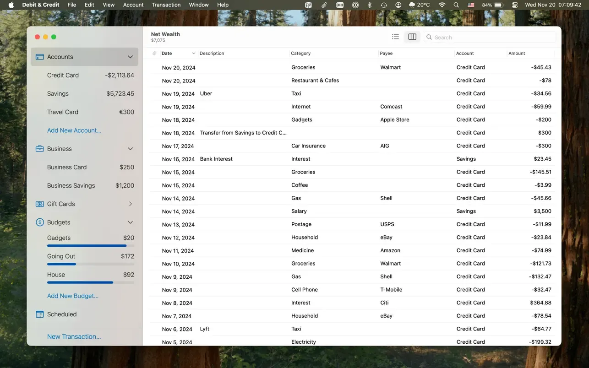Collapse the Budgets section chevron
Screen dimensions: 589x368
(130, 222)
